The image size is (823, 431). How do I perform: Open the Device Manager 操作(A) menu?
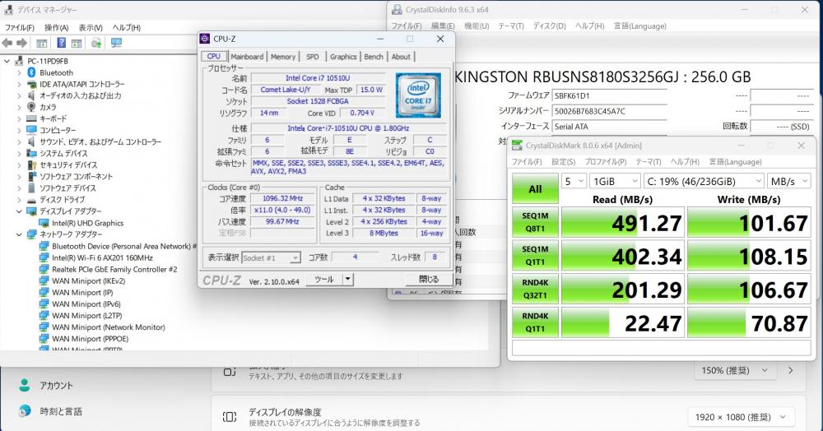pyautogui.click(x=56, y=27)
